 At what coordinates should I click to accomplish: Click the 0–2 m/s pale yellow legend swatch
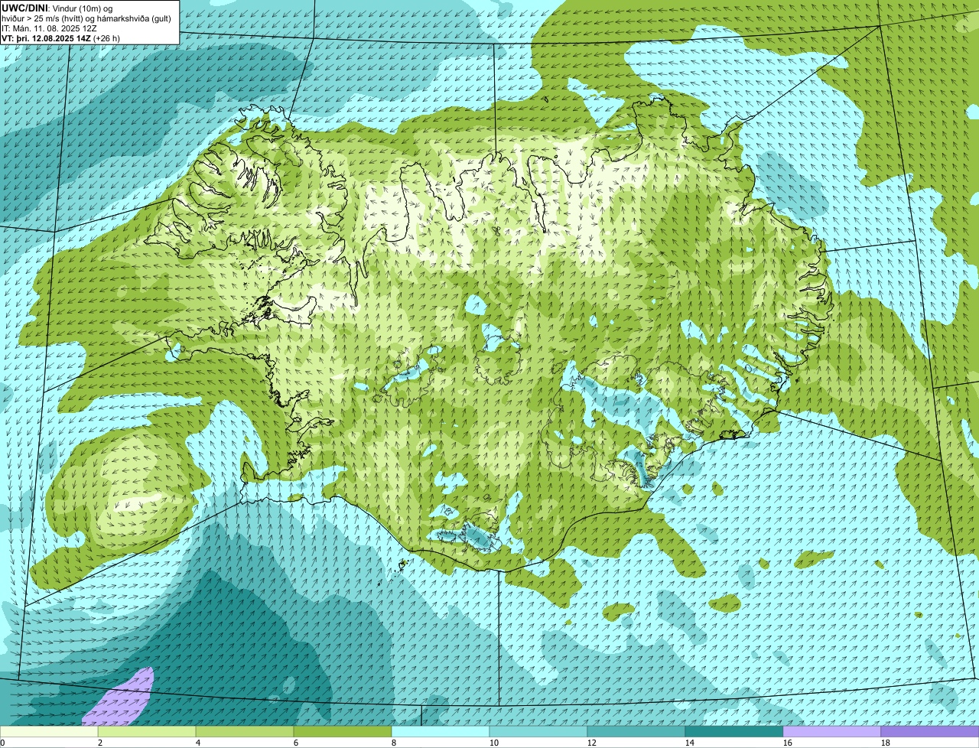49,732
